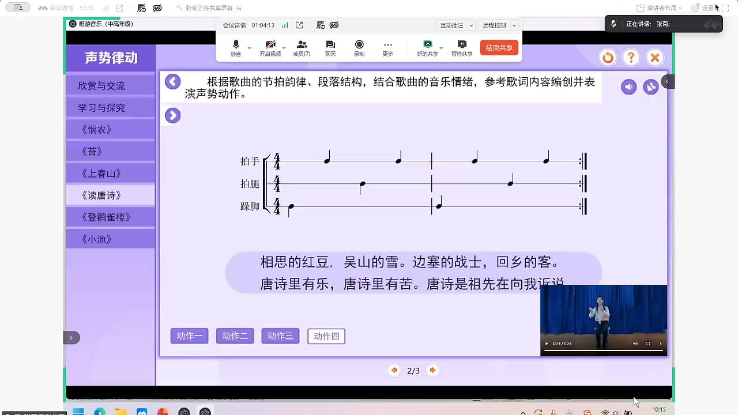This screenshot has height=415, width=738.
Task: Open the 聊天 chat panel
Action: pos(330,48)
